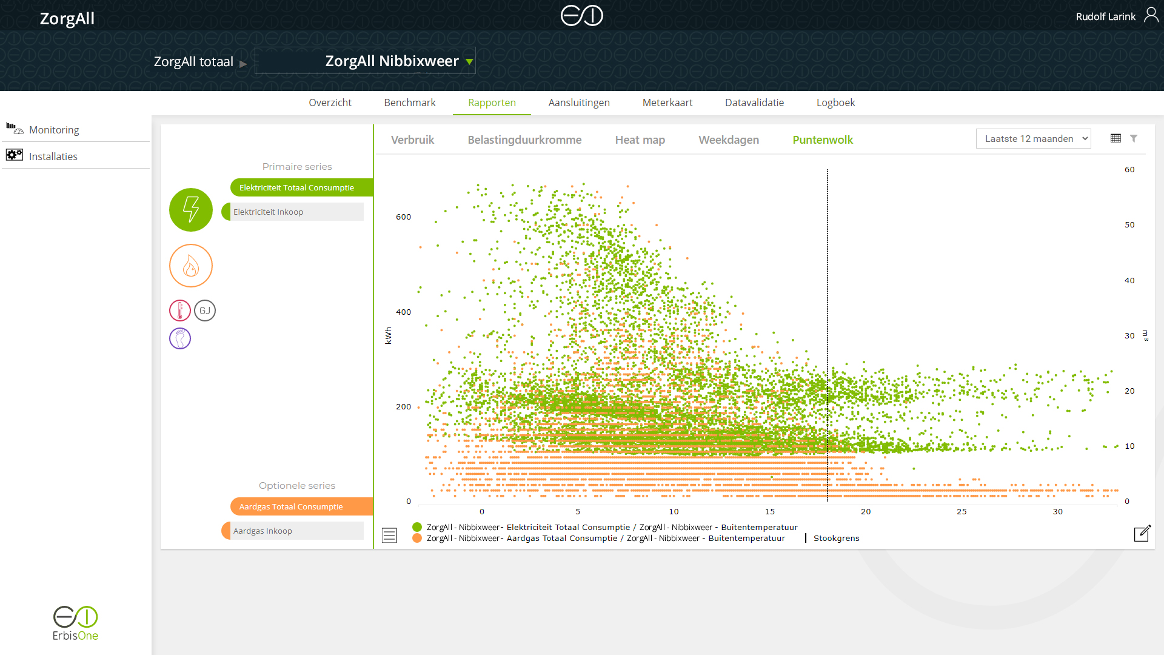
Task: Click the Monitoring sidebar icon
Action: [x=15, y=129]
